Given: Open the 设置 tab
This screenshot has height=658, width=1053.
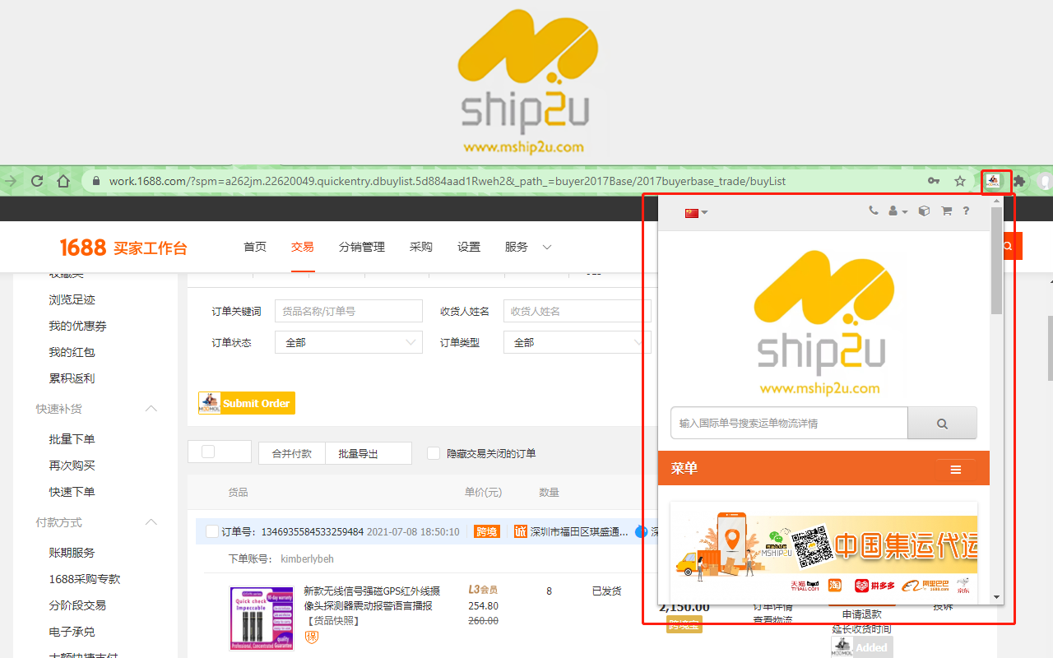Looking at the screenshot, I should pyautogui.click(x=469, y=247).
